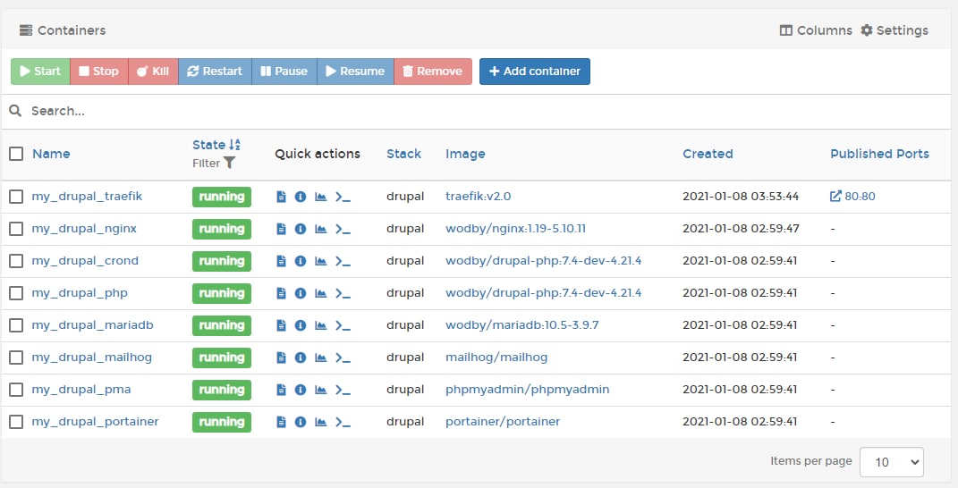Open inspect info icon for my_drupal_traefik
The height and width of the screenshot is (488, 958).
click(301, 197)
